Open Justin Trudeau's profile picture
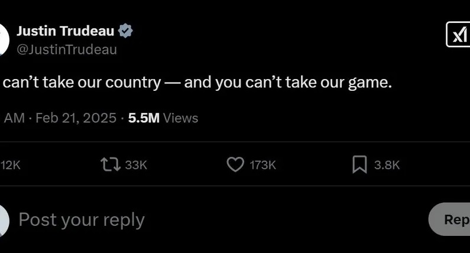The width and height of the screenshot is (470, 253). 3,40
